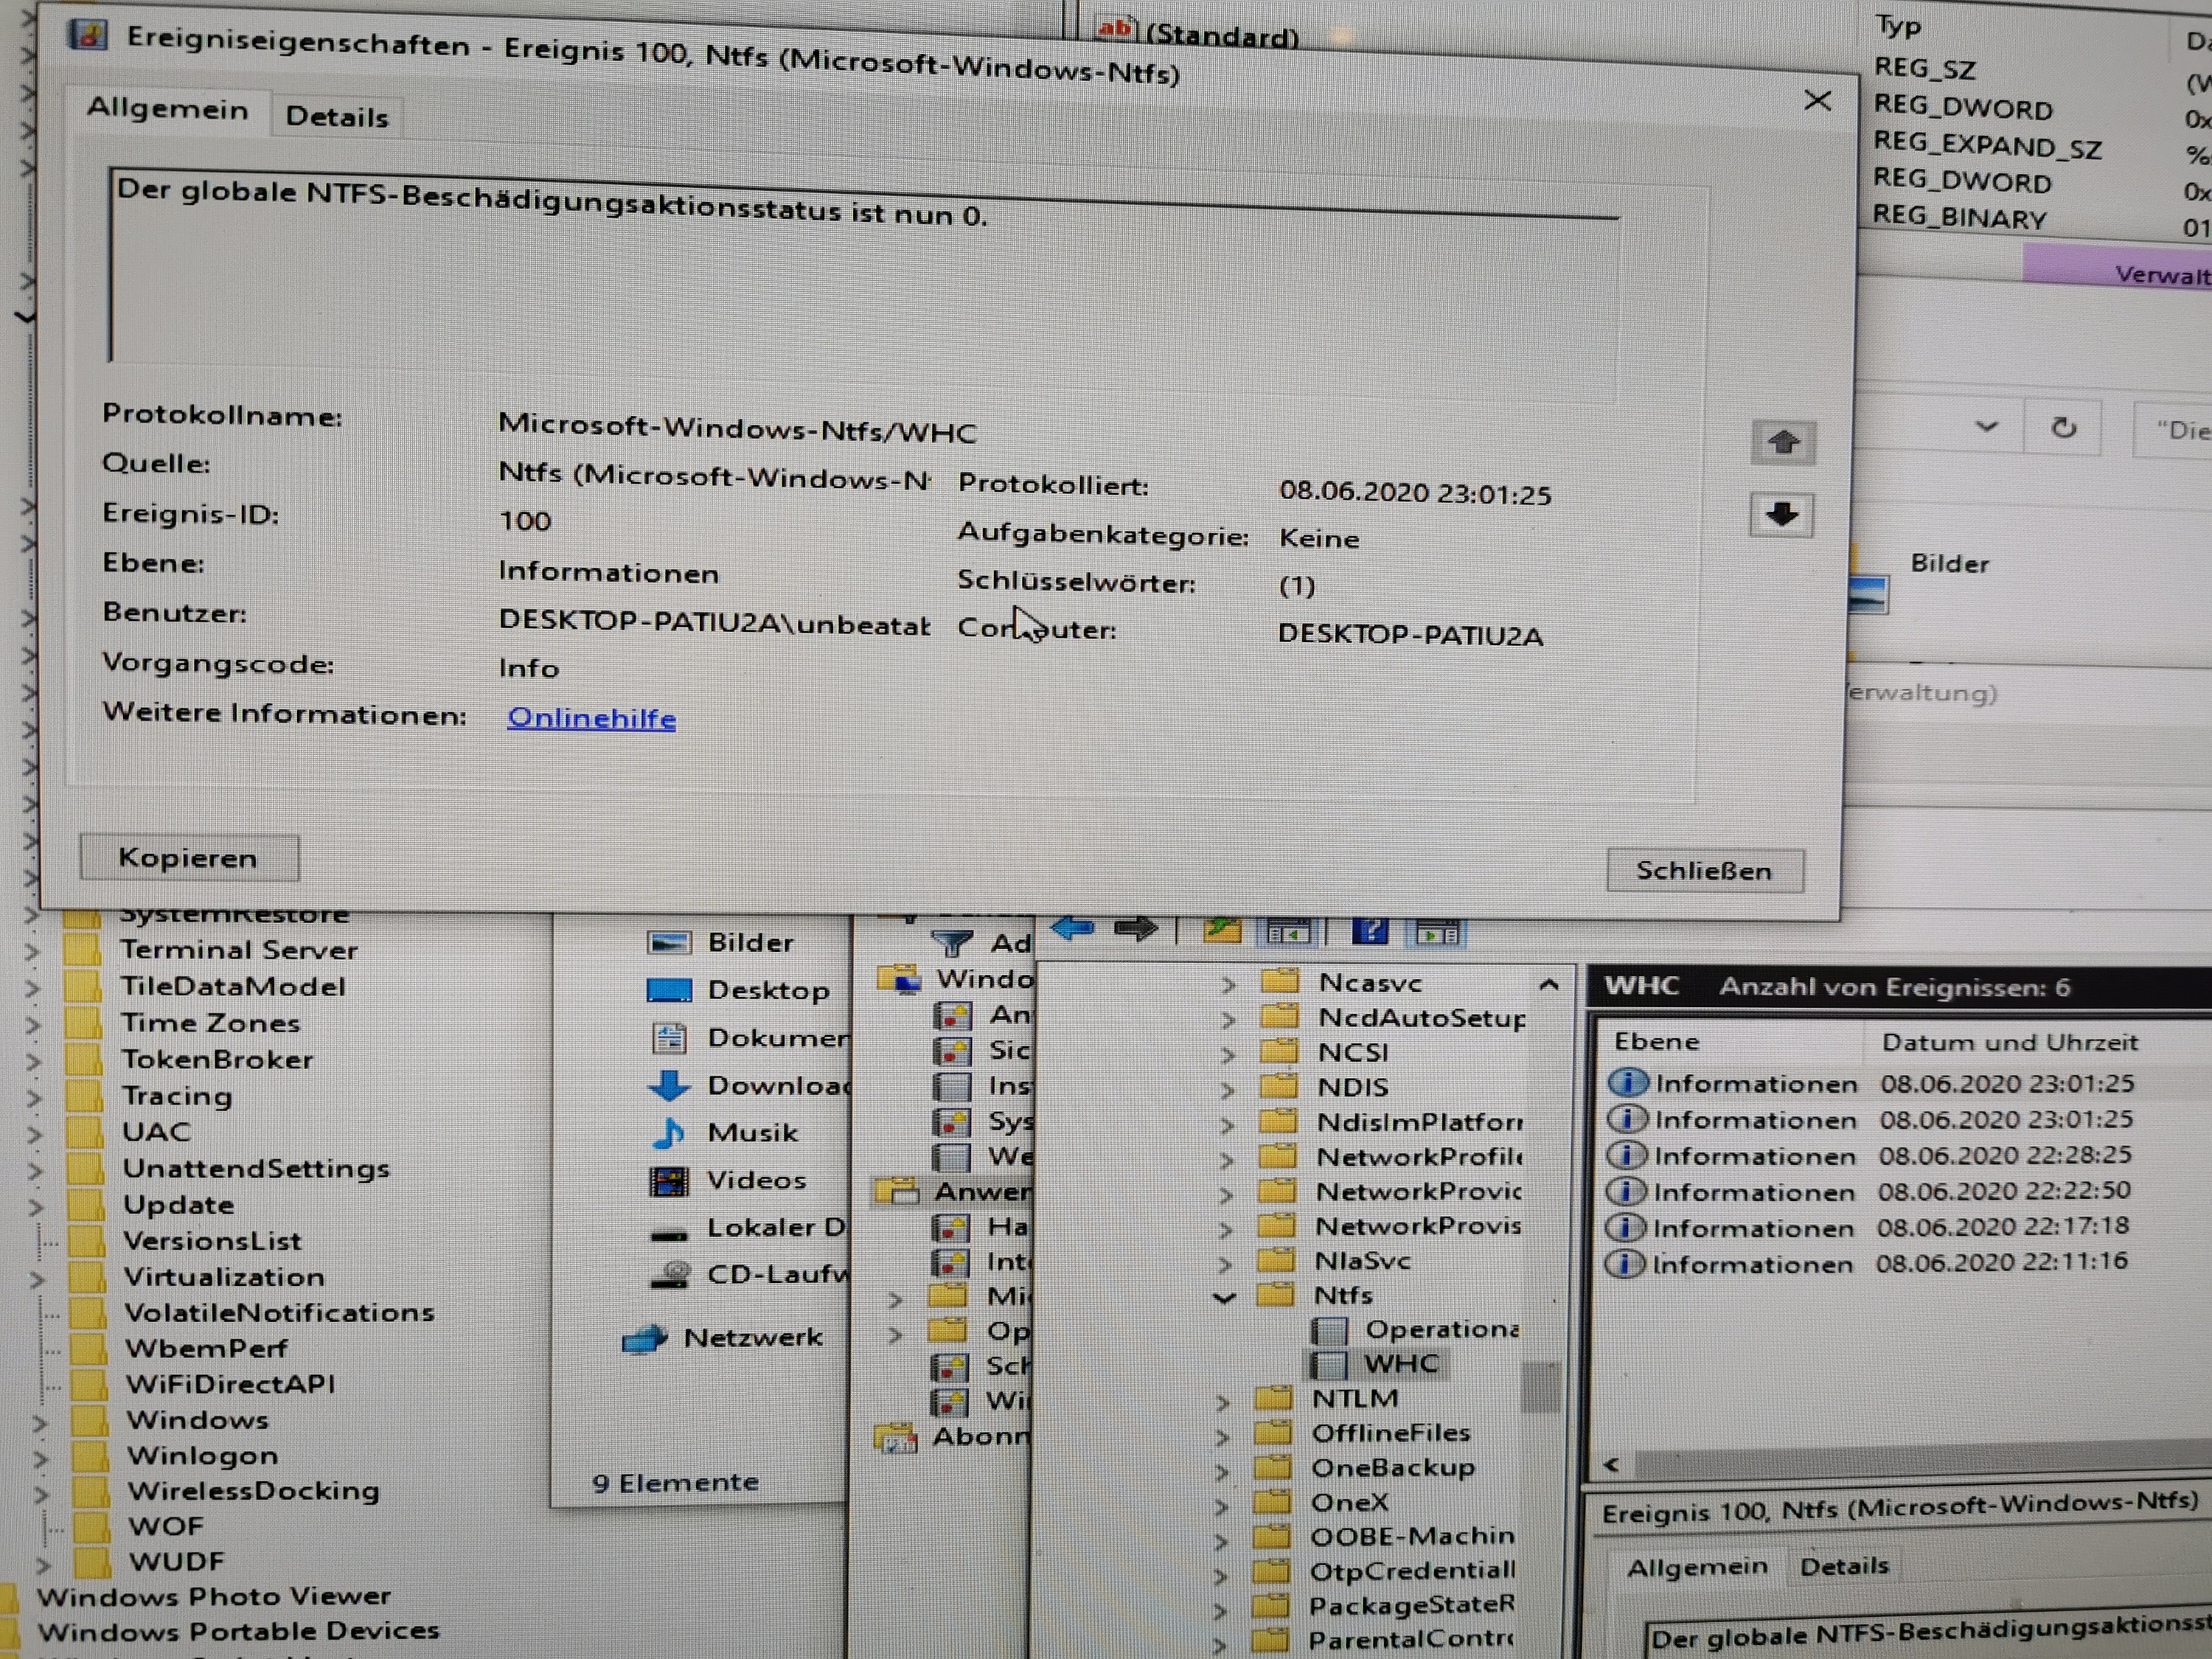The image size is (2212, 1659).
Task: Switch to the Details tab in event properties dialog
Action: click(337, 117)
